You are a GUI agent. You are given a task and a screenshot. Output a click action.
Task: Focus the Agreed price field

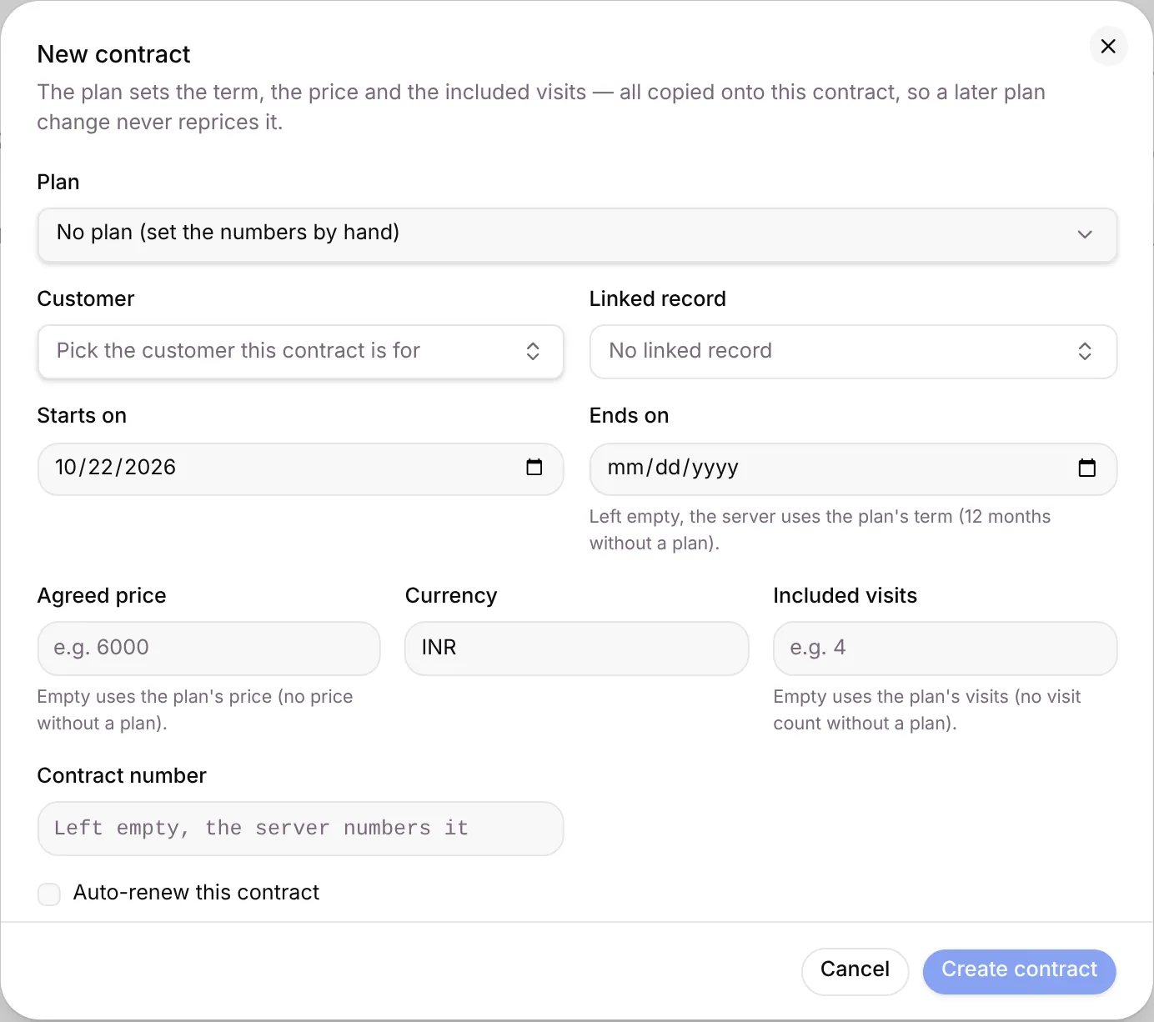click(x=209, y=649)
